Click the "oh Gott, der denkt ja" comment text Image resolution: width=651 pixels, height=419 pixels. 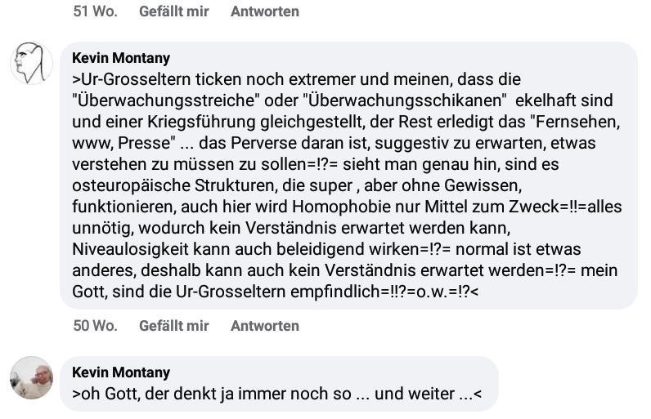point(277,394)
